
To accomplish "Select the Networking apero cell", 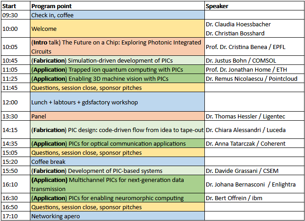I will (x=117, y=216).
